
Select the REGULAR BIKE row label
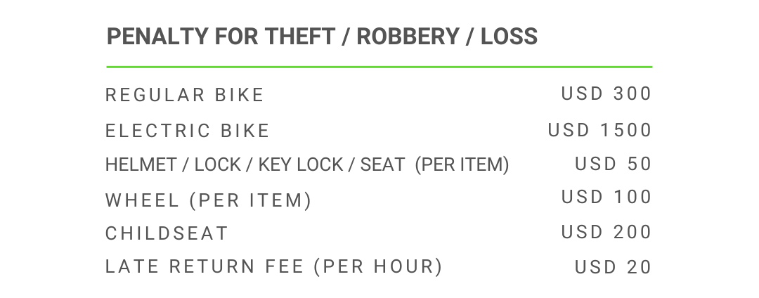coord(185,95)
